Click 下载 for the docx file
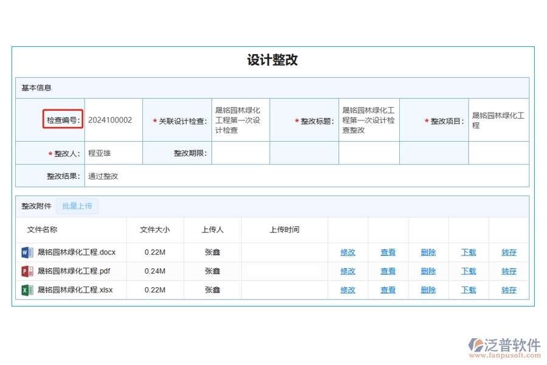 pyautogui.click(x=468, y=252)
